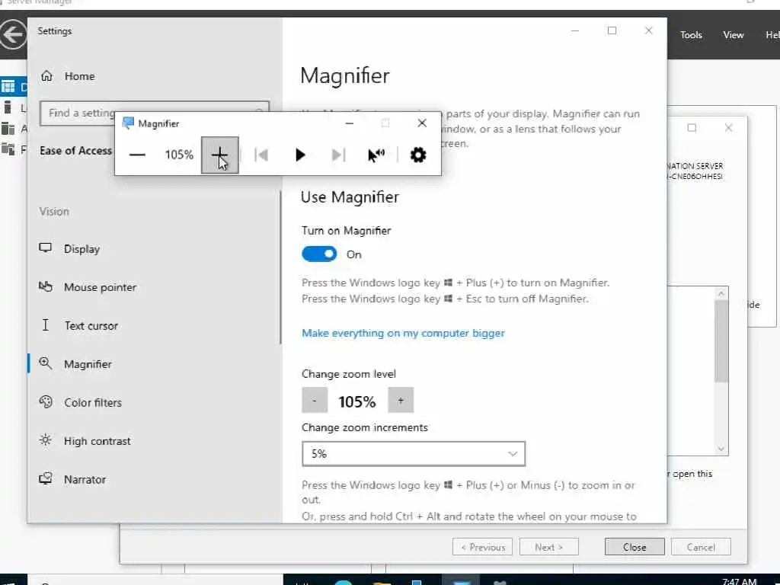
Task: Minimize the Magnifier toolbar window
Action: click(349, 123)
